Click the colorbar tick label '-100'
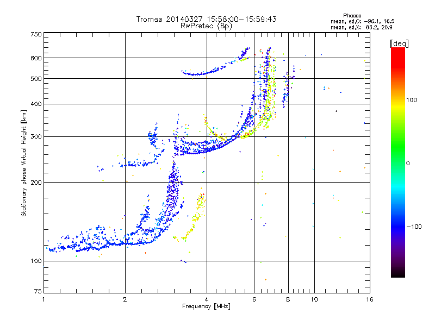Image resolution: width=435 pixels, height=326 pixels. pyautogui.click(x=414, y=227)
